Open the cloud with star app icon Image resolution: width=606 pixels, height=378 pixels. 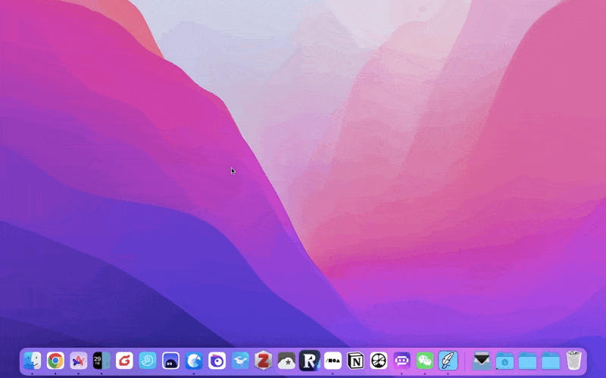click(286, 361)
